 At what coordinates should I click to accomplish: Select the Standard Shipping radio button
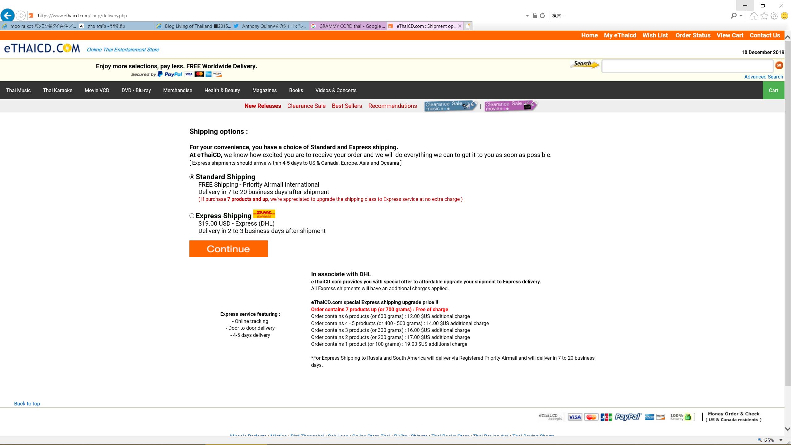pyautogui.click(x=192, y=177)
